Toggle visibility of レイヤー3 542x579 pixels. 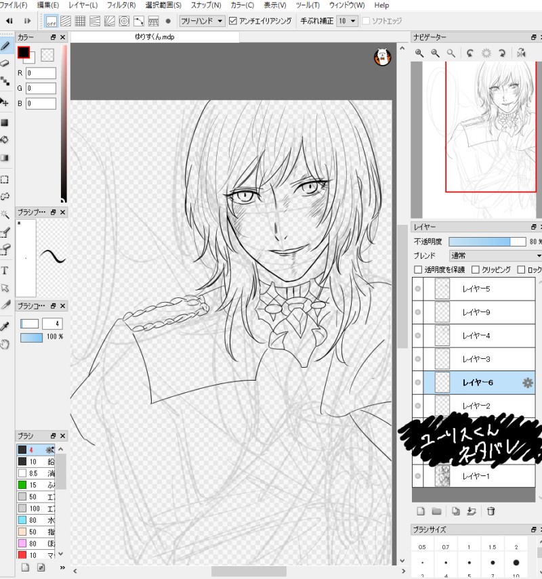click(417, 359)
